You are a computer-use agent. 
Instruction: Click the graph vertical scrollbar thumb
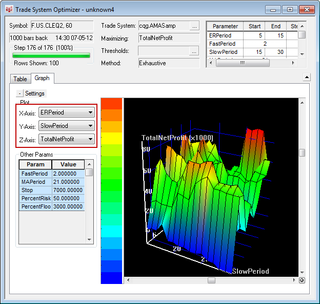pyautogui.click(x=302, y=153)
